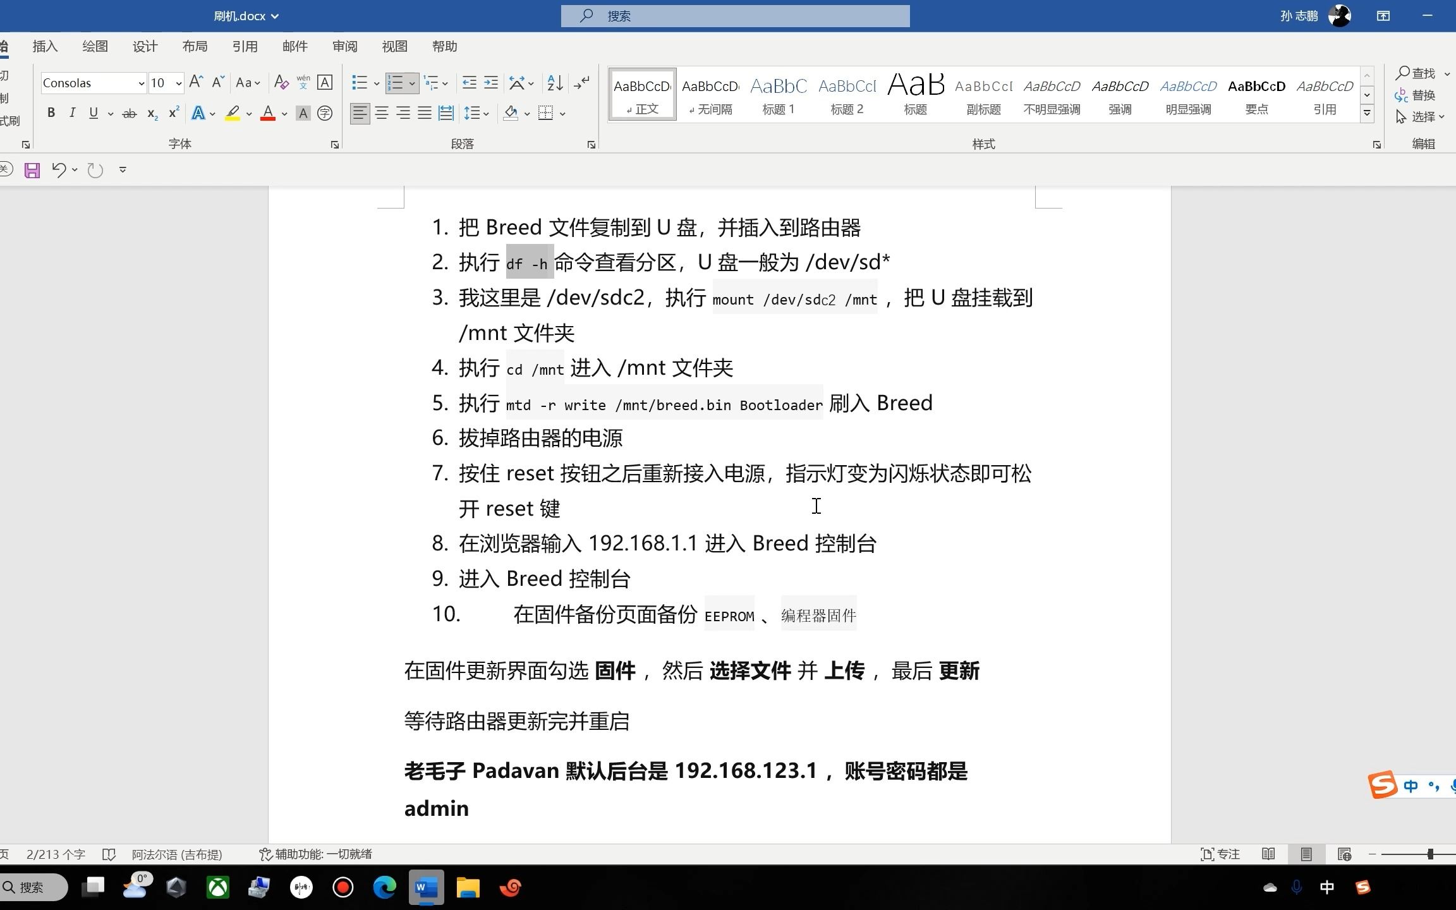Open font name Consolas dropdown
Screen dimensions: 1456x910
(x=141, y=83)
